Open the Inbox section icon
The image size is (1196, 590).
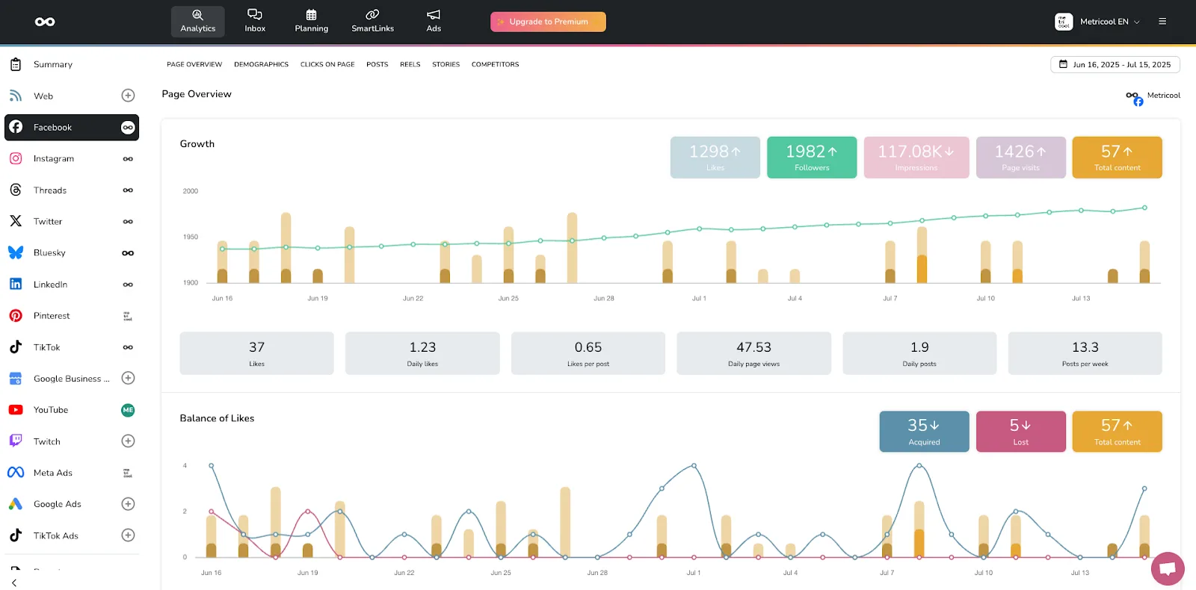(255, 15)
